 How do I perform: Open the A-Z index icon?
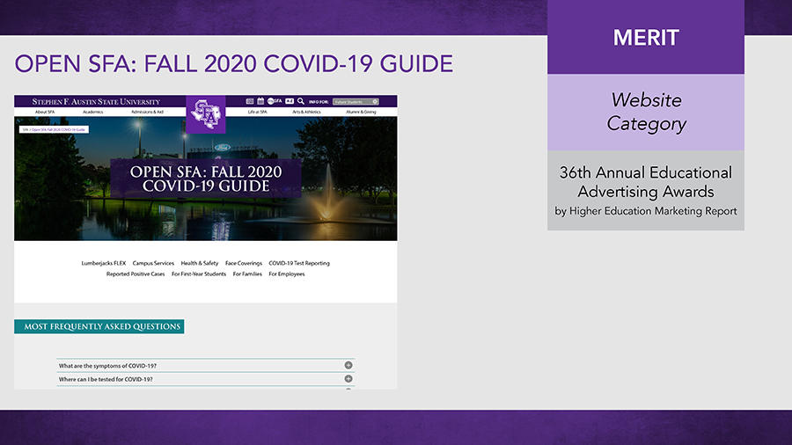pos(290,101)
